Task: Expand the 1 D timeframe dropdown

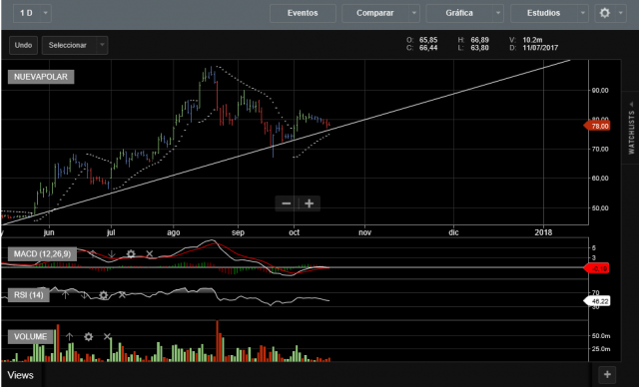Action: 46,13
